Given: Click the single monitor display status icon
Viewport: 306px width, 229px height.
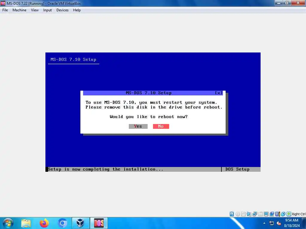Looking at the screenshot, I should (x=266, y=214).
